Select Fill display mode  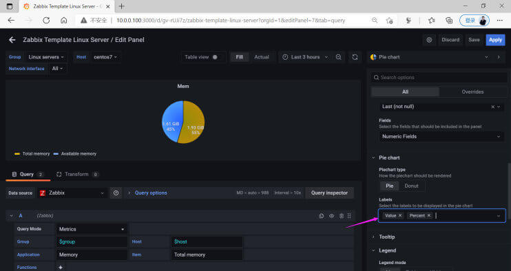click(x=239, y=57)
